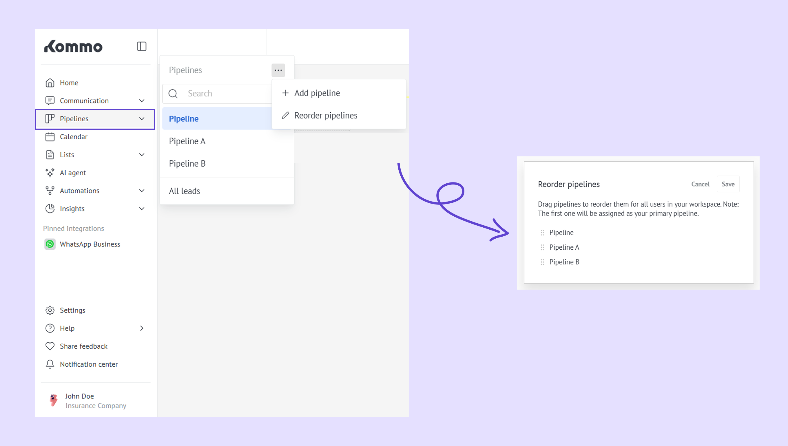Expand the Lists section chevron
788x446 pixels.
tap(142, 155)
